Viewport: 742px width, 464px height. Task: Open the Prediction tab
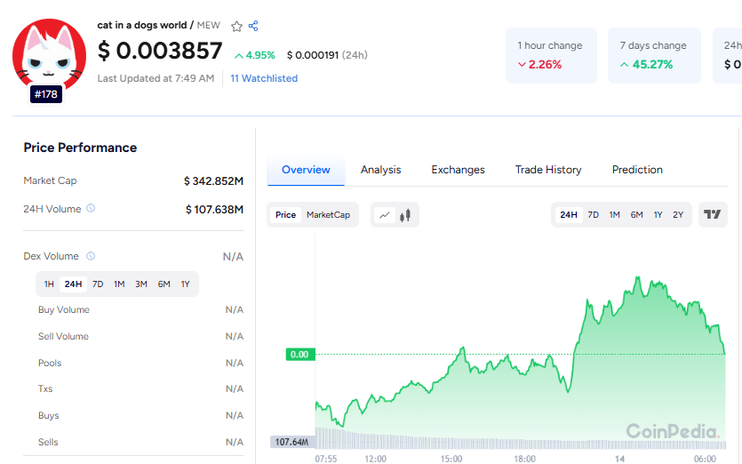[x=637, y=170]
